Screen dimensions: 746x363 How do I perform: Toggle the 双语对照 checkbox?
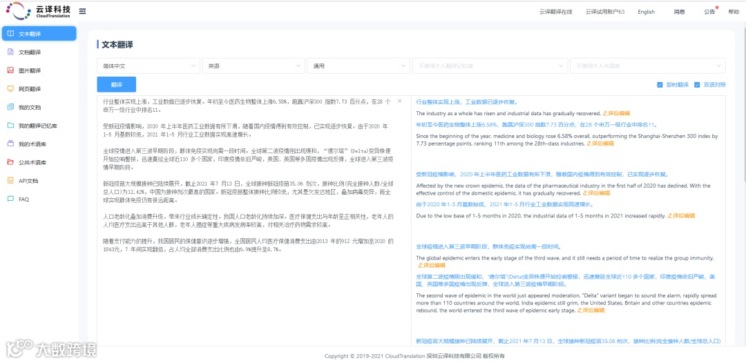click(697, 85)
